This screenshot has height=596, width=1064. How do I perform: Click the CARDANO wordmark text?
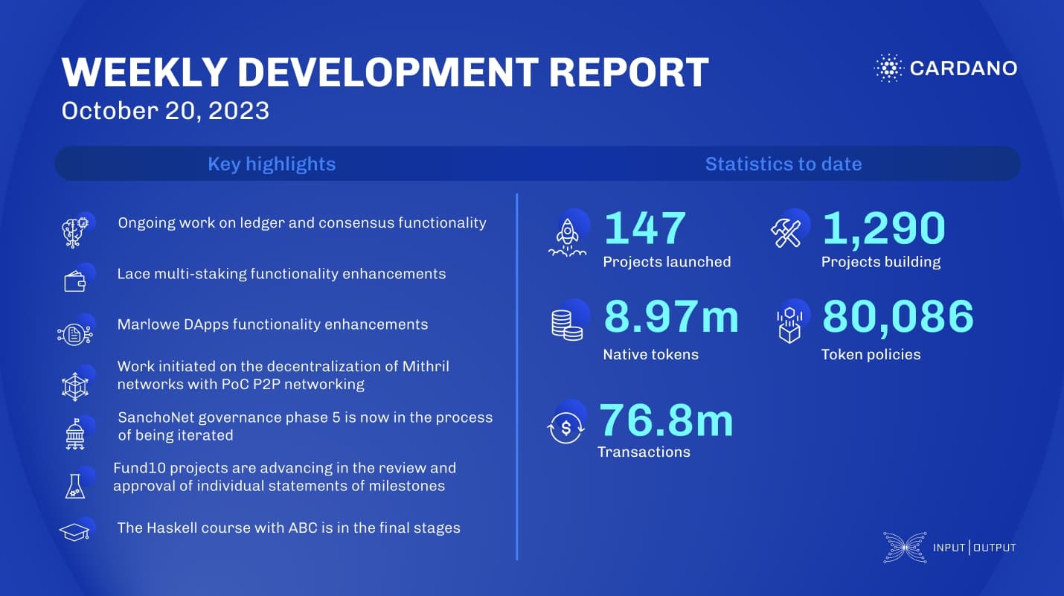pyautogui.click(x=964, y=68)
